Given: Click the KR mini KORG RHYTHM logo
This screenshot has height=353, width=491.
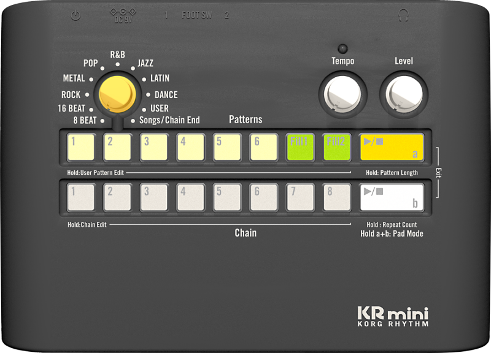Looking at the screenshot, I should tap(393, 317).
